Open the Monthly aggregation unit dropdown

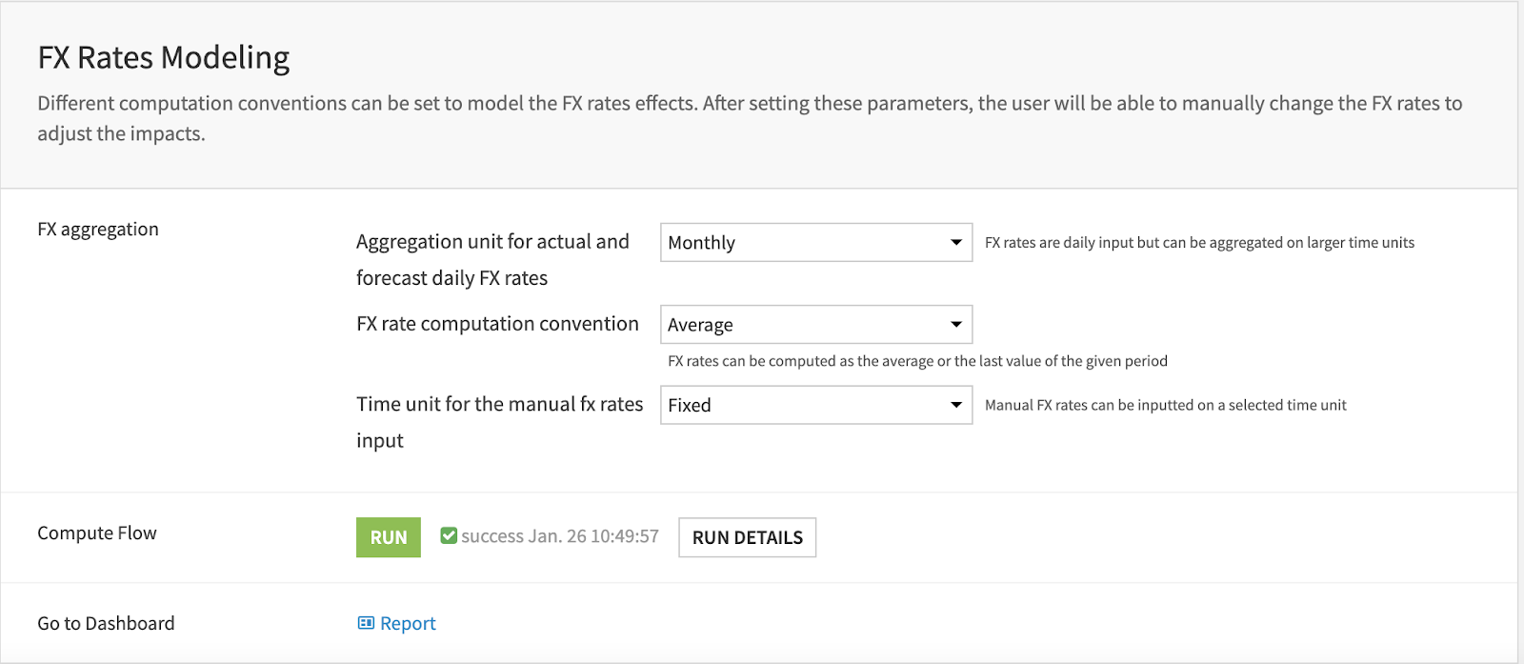click(x=814, y=243)
